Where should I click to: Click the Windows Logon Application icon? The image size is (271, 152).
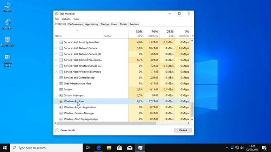(x=61, y=107)
